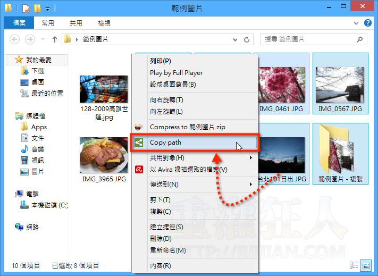Expand the 共用對象(H) submenu
Viewport: 378px width, 276px height.
[x=251, y=158]
